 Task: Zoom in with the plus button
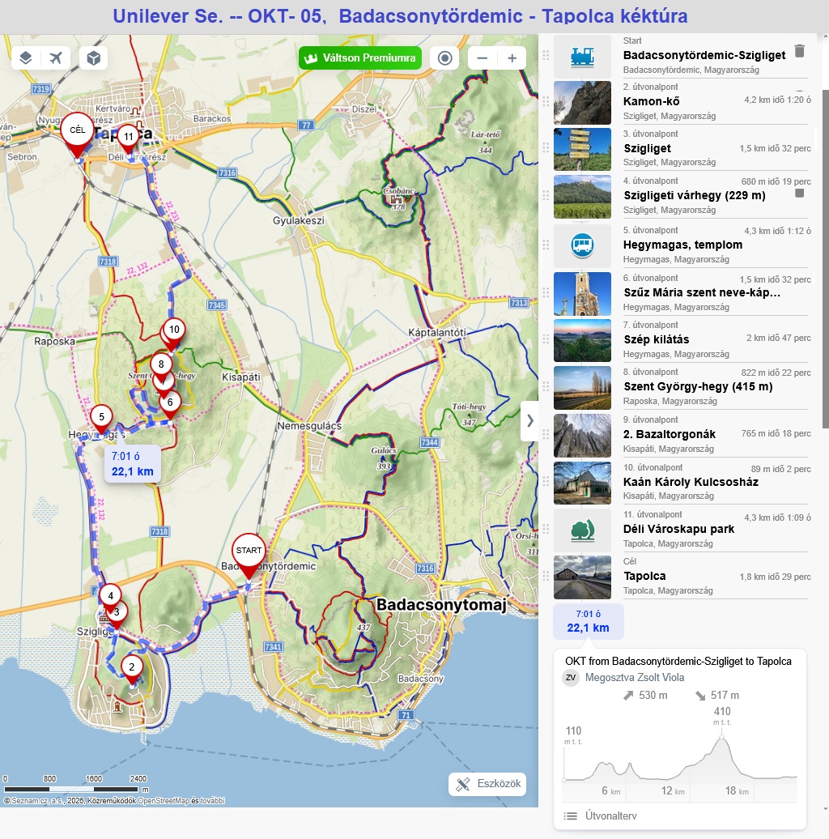tap(512, 58)
